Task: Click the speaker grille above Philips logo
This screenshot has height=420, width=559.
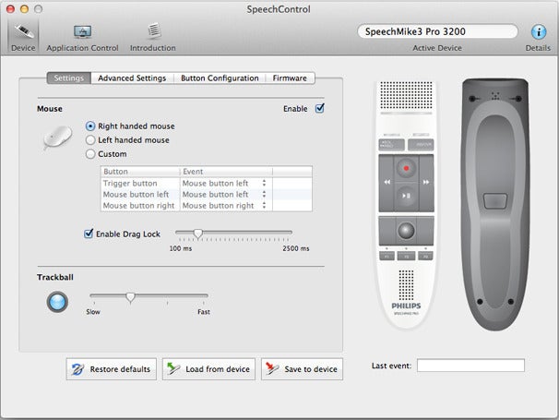Action: (406, 284)
